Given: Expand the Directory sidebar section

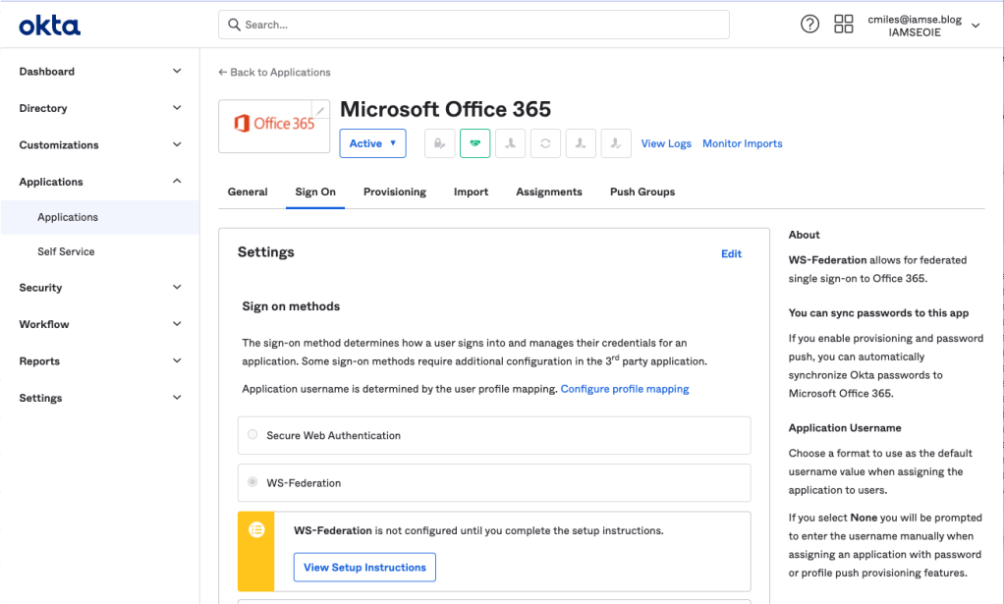Looking at the screenshot, I should coord(99,108).
